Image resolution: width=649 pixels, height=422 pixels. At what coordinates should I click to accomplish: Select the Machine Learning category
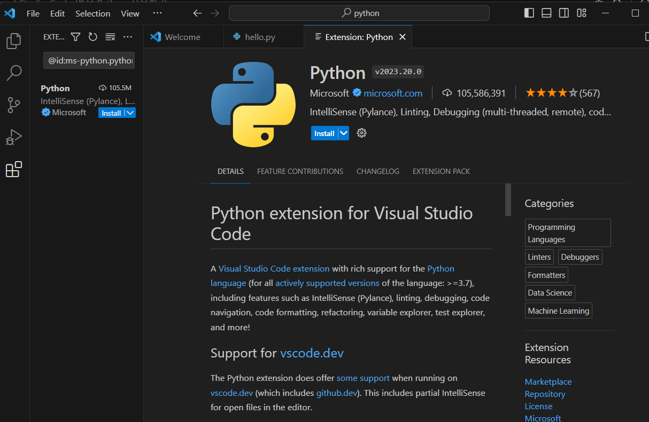pos(559,310)
